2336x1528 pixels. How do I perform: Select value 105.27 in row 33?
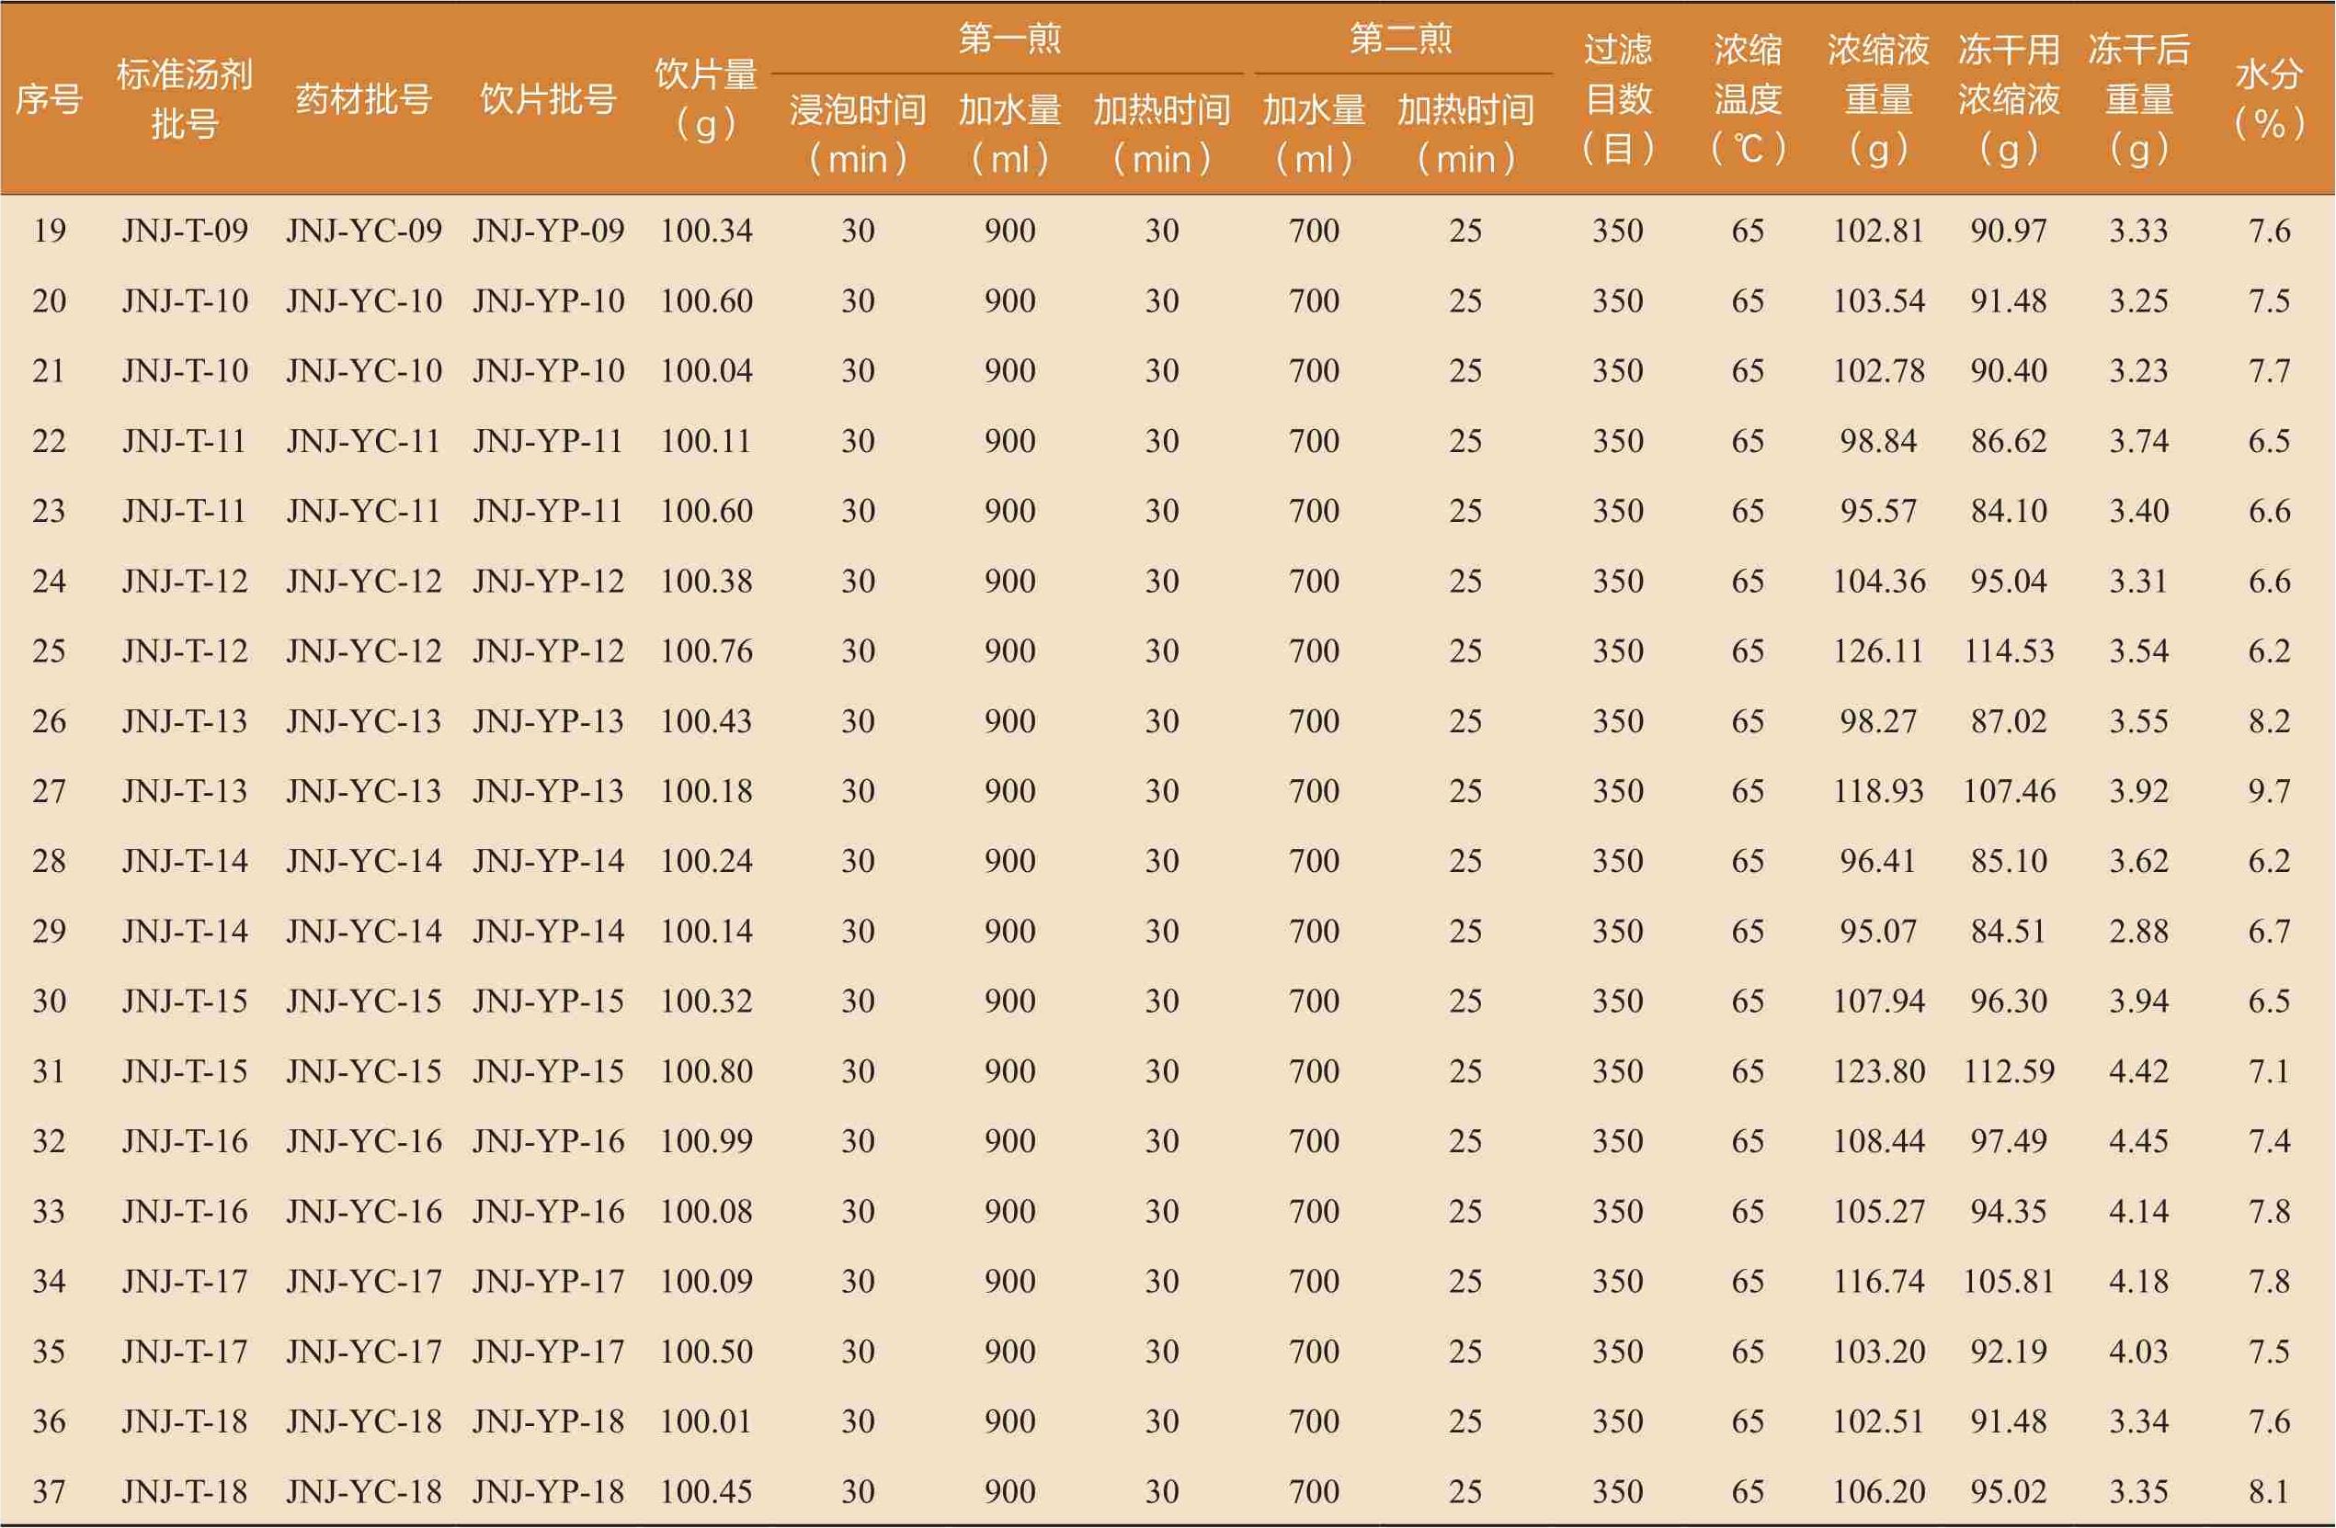tap(1877, 1211)
